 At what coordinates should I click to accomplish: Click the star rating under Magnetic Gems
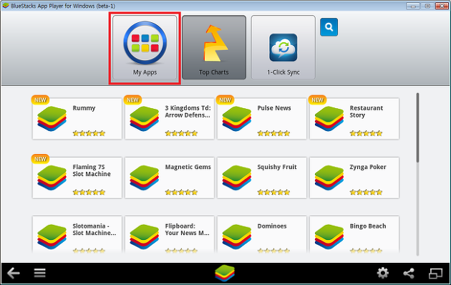(181, 192)
